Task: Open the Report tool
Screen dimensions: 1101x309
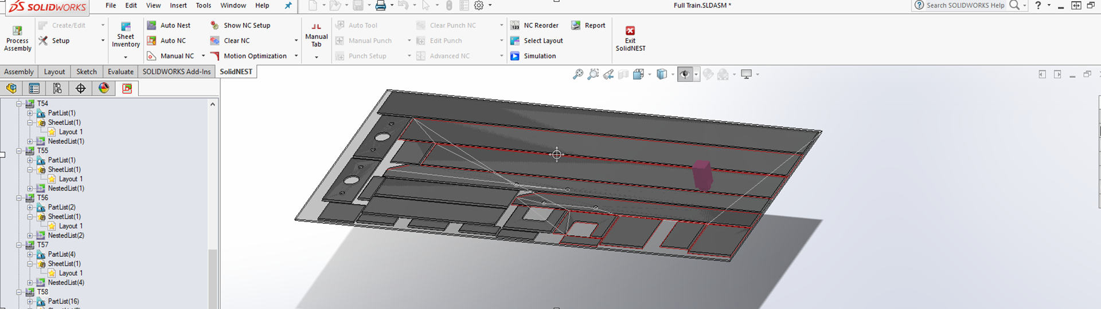Action: point(576,25)
